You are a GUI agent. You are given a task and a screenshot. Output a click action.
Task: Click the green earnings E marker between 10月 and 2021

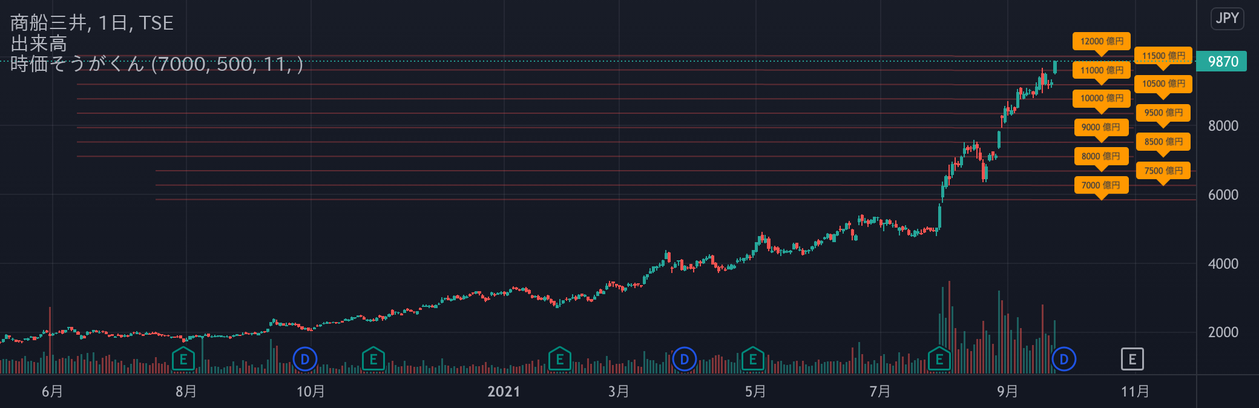tap(373, 359)
